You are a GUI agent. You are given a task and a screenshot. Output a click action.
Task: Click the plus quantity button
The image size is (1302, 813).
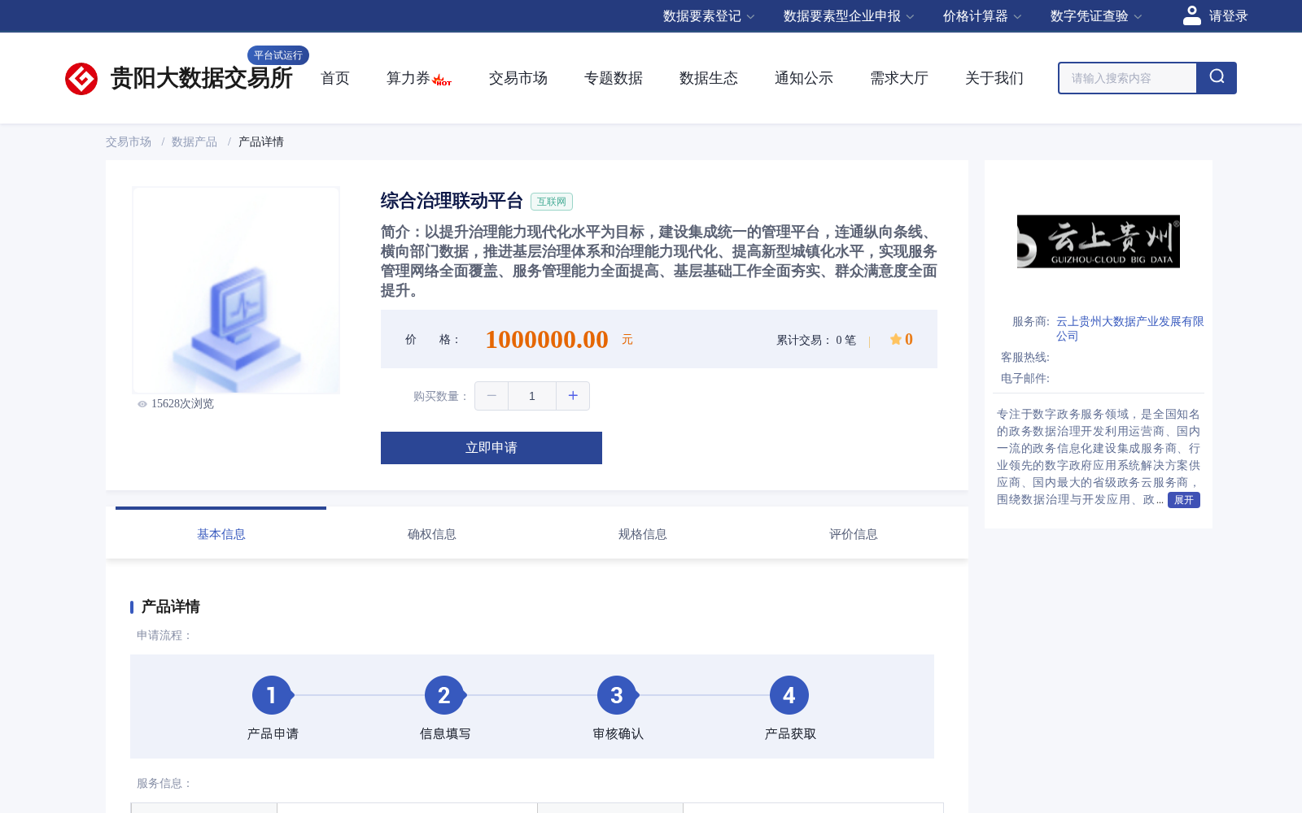coord(573,396)
